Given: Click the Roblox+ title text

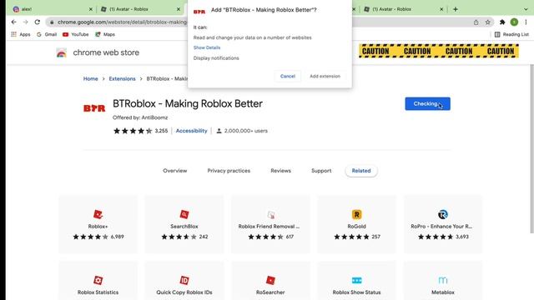Looking at the screenshot, I should (x=98, y=226).
